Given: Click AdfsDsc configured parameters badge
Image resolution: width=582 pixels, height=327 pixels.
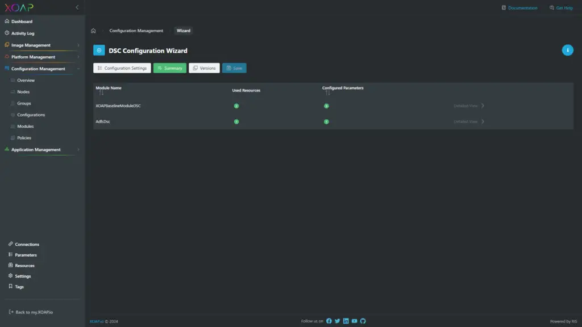Looking at the screenshot, I should pyautogui.click(x=326, y=121).
